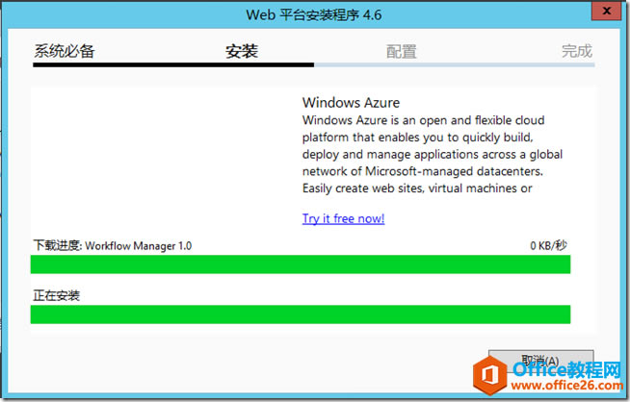Screen dimensions: 630x402
Task: Click the orange Office logo icon
Action: (492, 372)
